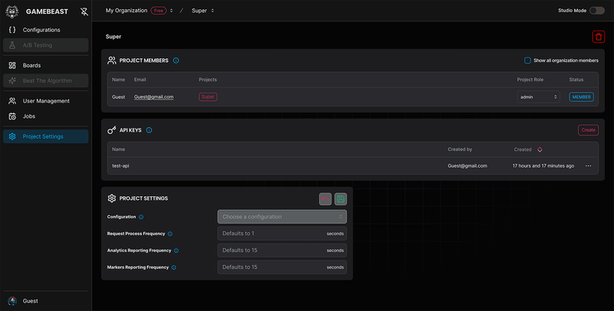
Task: Click the Created column sort icon
Action: [540, 149]
